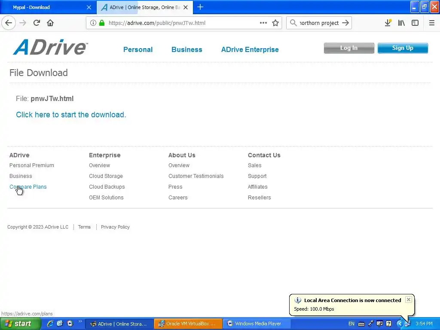This screenshot has width=440, height=330.
Task: Open the Sales contact link
Action: [254, 165]
